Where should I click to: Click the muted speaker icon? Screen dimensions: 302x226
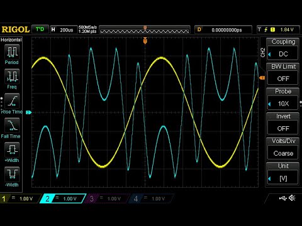pos(292,198)
